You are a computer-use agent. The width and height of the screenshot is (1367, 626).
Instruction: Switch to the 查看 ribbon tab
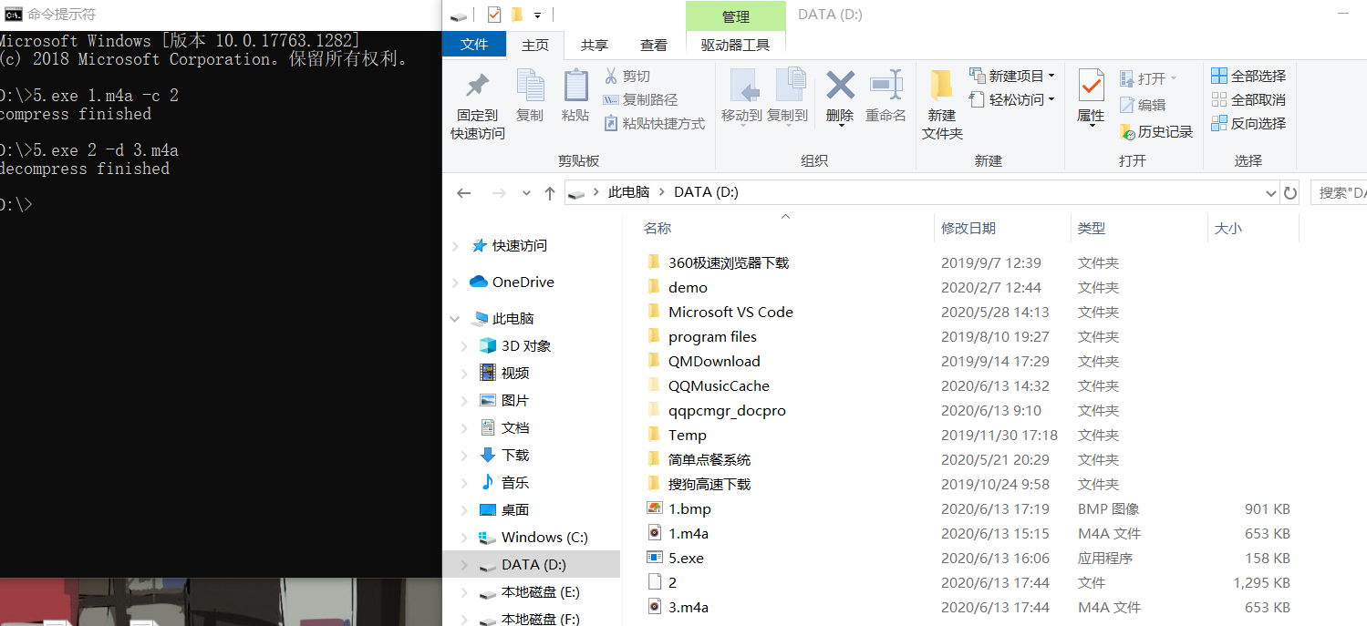(653, 45)
